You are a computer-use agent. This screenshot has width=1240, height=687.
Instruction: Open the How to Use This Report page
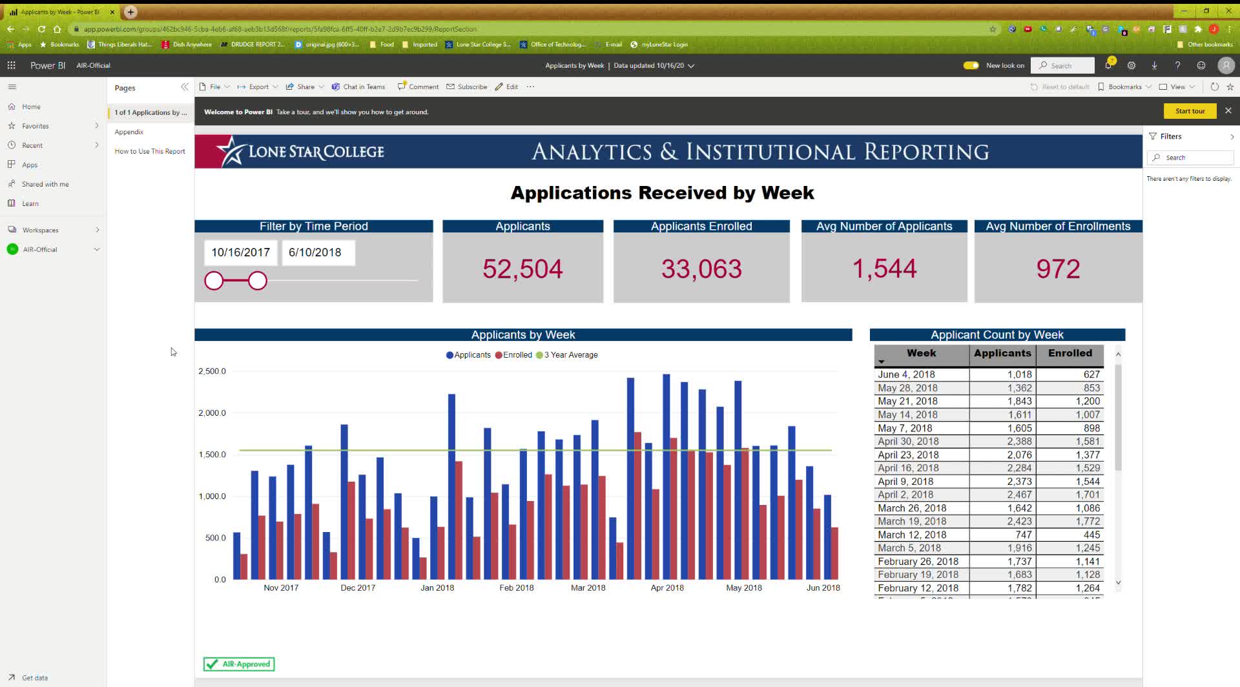149,151
